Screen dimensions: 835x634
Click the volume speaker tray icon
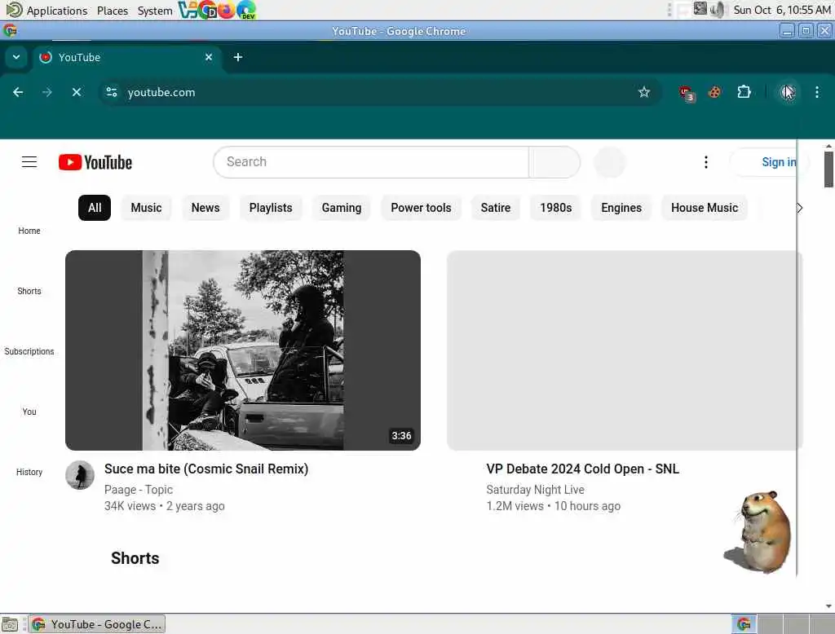(x=718, y=10)
